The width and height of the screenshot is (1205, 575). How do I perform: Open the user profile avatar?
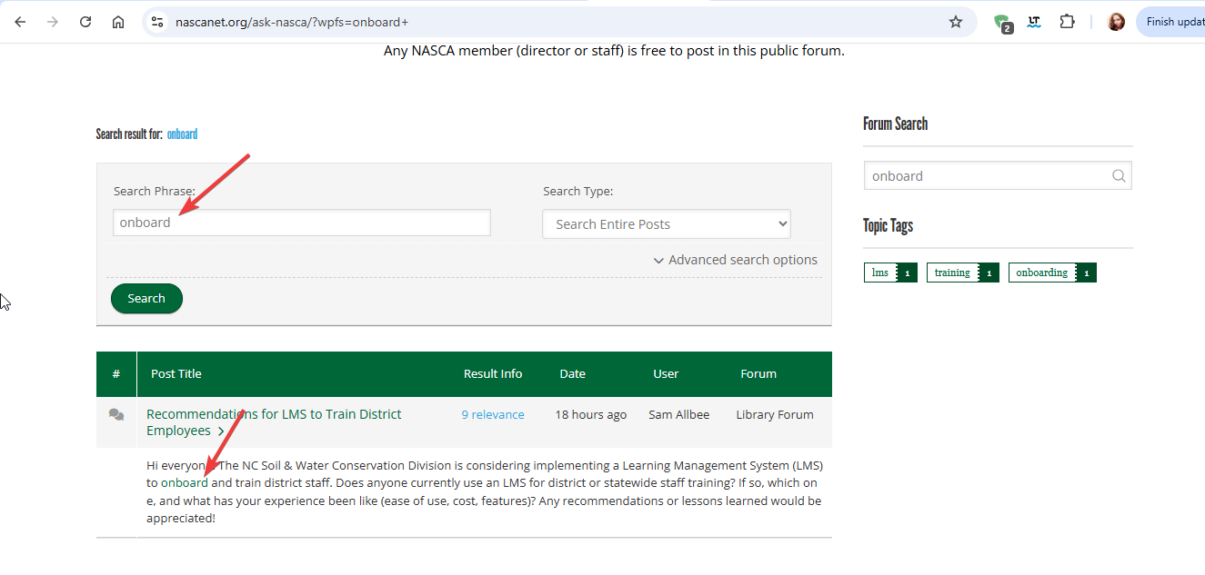pos(1116,22)
